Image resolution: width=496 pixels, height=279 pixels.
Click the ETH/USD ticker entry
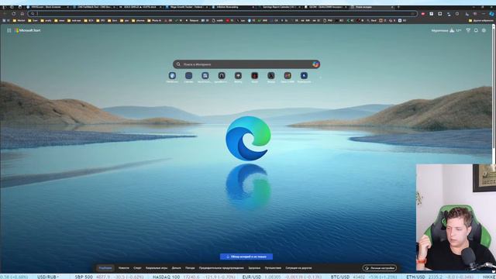pyautogui.click(x=439, y=277)
